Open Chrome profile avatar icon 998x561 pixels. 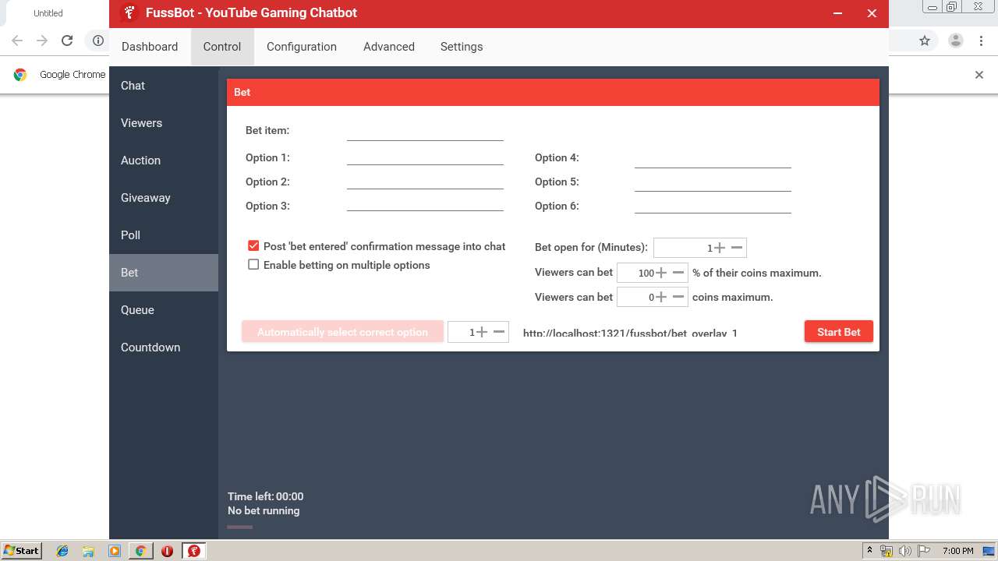point(956,41)
